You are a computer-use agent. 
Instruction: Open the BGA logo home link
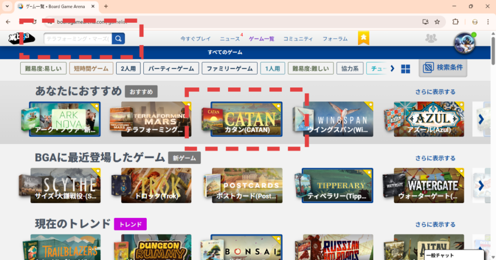[x=21, y=38]
